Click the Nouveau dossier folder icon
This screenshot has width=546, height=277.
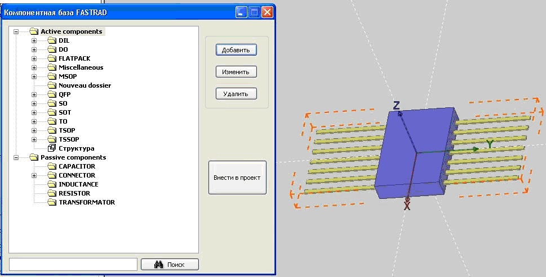(x=52, y=85)
